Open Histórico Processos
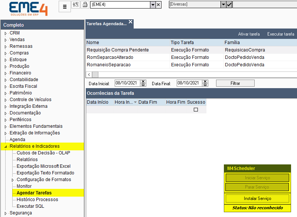297x217 pixels. pyautogui.click(x=37, y=200)
